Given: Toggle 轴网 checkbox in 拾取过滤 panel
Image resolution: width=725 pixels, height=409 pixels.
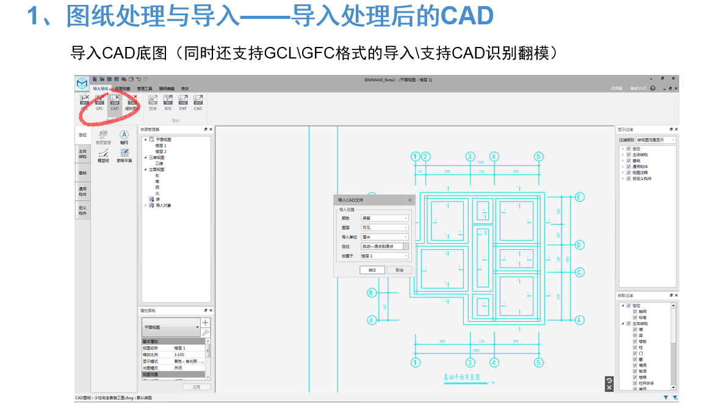Looking at the screenshot, I should [635, 311].
